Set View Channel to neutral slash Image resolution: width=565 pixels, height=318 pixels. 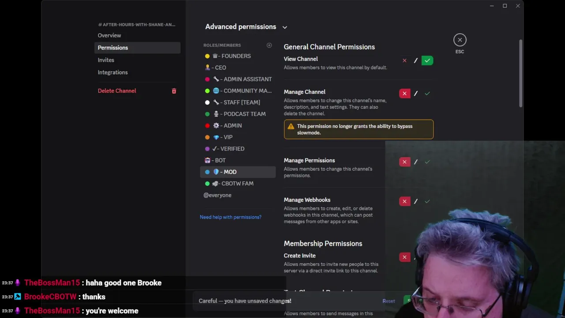[x=416, y=61]
